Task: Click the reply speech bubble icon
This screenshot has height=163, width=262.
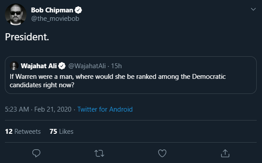Action: tap(36, 153)
